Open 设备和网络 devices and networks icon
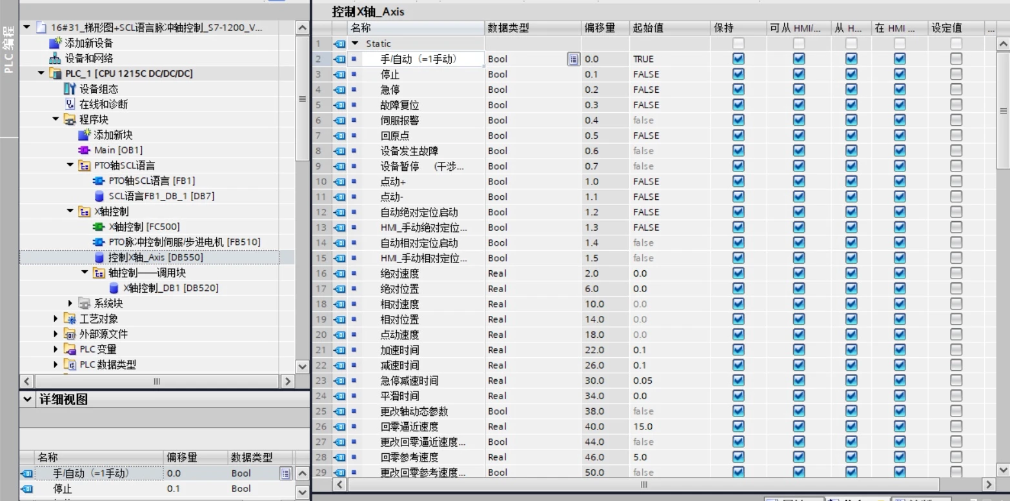 pyautogui.click(x=56, y=59)
